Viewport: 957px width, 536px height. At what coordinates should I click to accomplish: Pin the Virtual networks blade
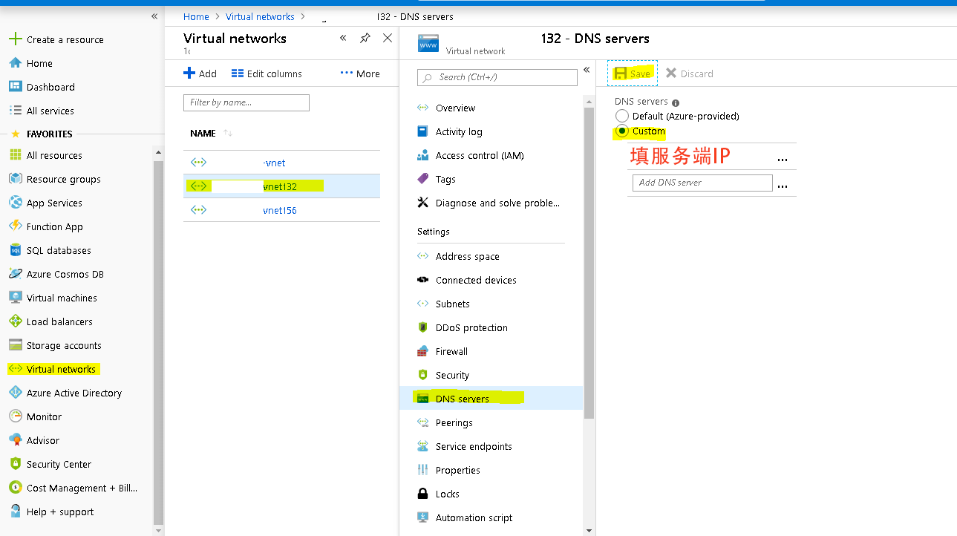(x=365, y=38)
